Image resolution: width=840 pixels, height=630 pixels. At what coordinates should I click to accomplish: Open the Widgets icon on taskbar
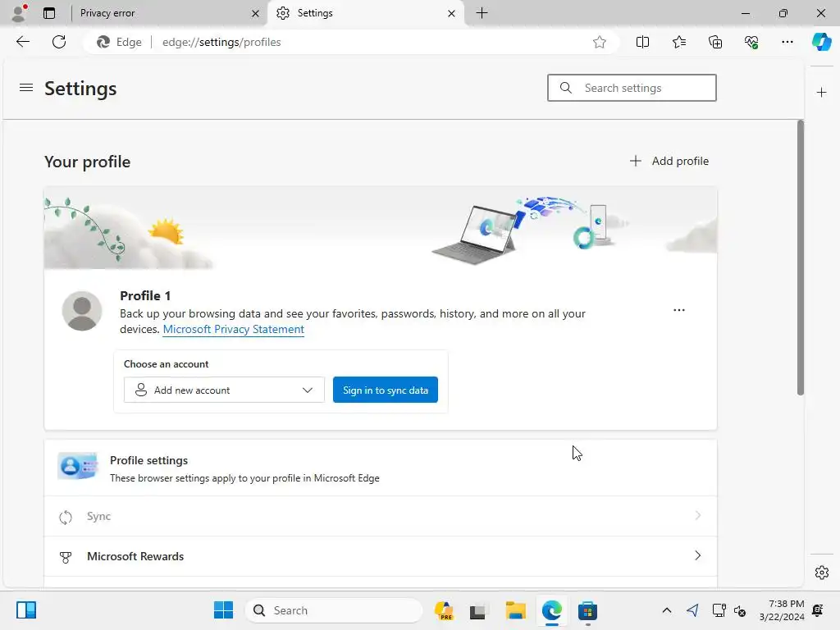pos(25,610)
